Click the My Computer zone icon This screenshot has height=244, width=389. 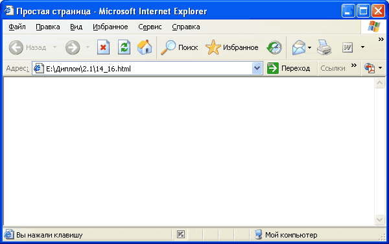pos(258,234)
